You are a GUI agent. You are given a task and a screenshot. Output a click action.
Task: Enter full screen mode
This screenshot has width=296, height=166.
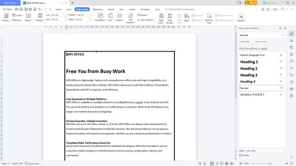[292, 163]
